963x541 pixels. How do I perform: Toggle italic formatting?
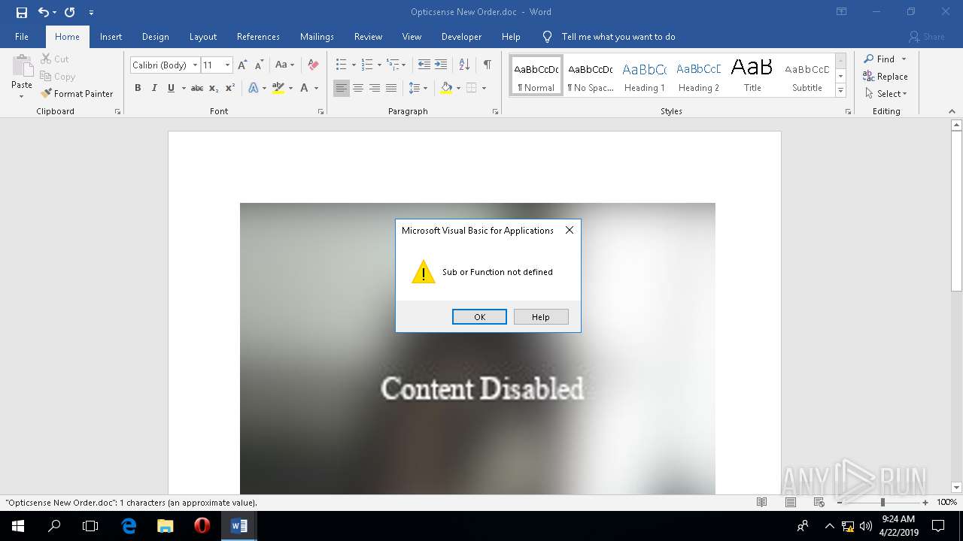[154, 88]
